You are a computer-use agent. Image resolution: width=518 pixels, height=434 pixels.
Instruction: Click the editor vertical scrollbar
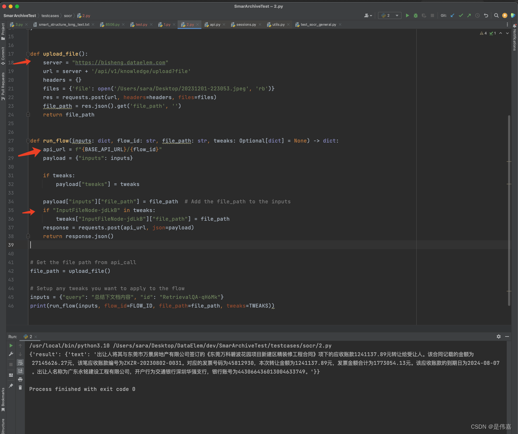pyautogui.click(x=509, y=211)
